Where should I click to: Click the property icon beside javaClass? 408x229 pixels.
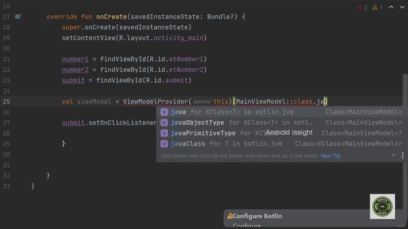(164, 144)
